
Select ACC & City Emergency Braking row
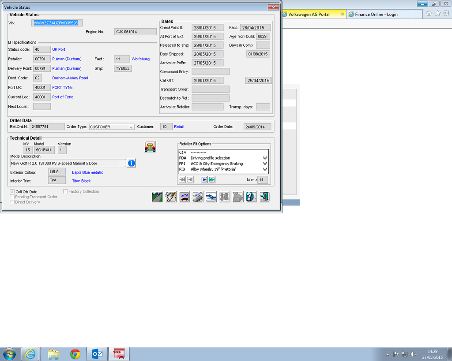[223, 164]
